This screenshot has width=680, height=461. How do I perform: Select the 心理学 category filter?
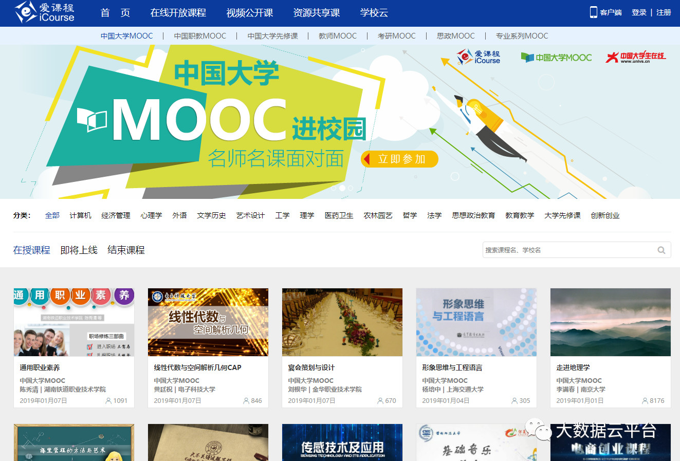[x=151, y=215]
